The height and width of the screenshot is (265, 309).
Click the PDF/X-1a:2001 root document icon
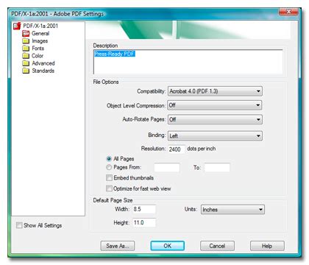point(17,26)
